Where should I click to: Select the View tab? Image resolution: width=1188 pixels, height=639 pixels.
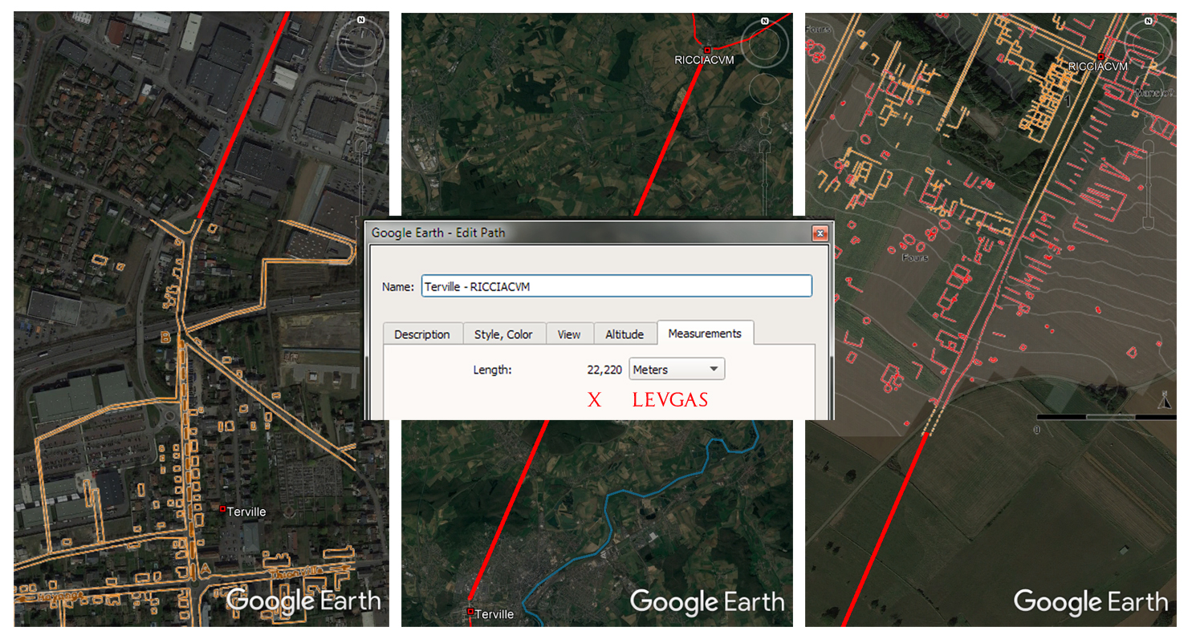point(569,334)
